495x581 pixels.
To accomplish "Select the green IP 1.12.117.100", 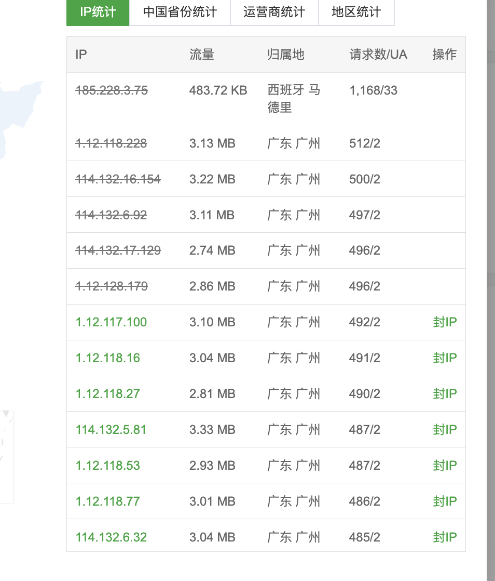I will tap(111, 322).
